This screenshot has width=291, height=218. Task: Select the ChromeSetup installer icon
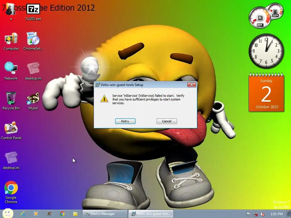[33, 41]
